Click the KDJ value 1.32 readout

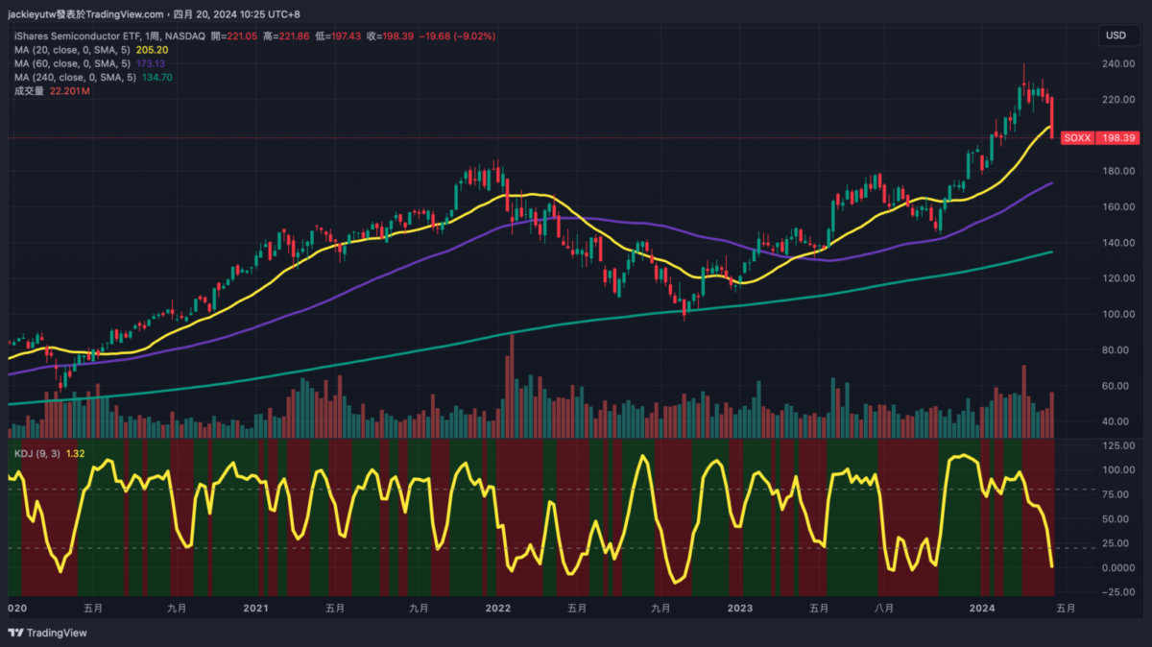[x=76, y=453]
